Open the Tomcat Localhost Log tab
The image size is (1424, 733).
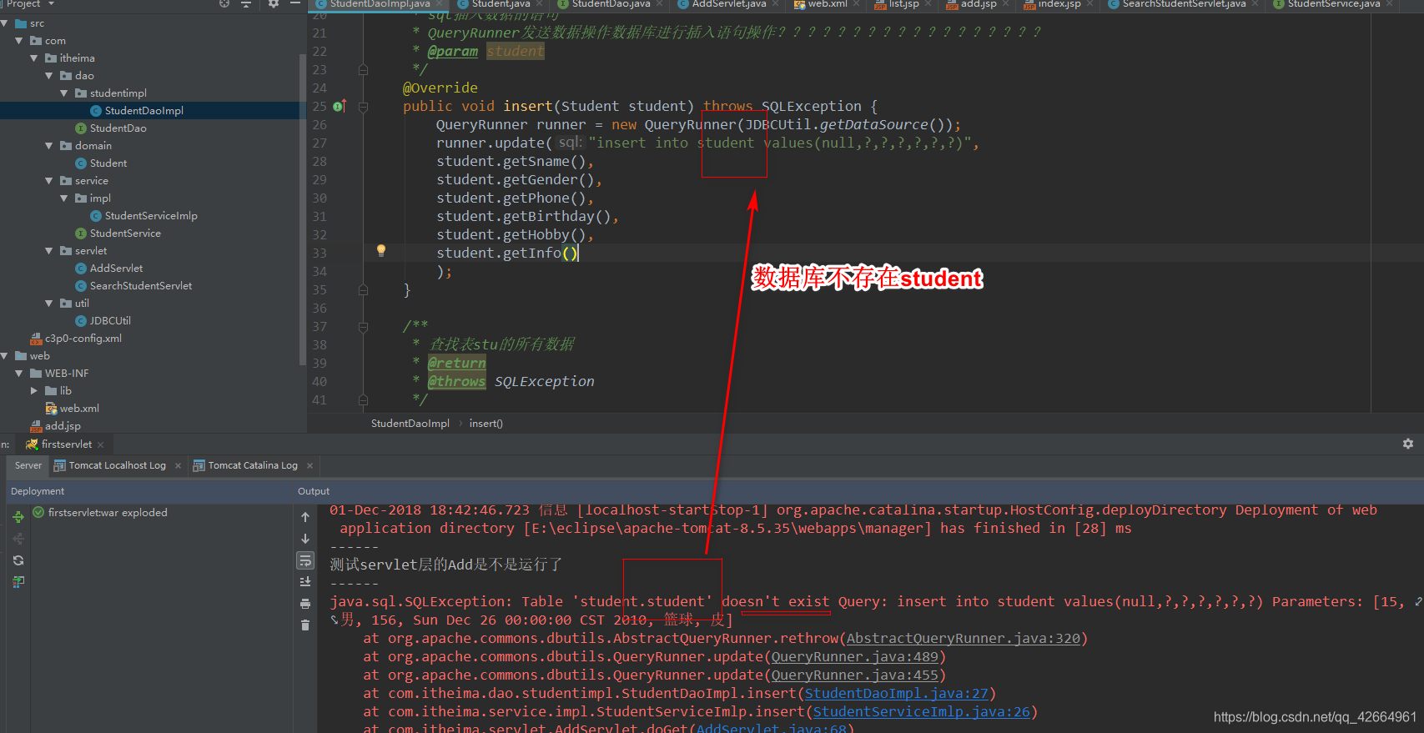117,465
